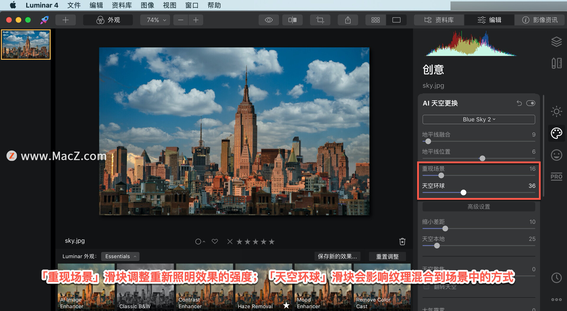This screenshot has height=311, width=567.
Task: Select the crop tool
Action: [320, 20]
